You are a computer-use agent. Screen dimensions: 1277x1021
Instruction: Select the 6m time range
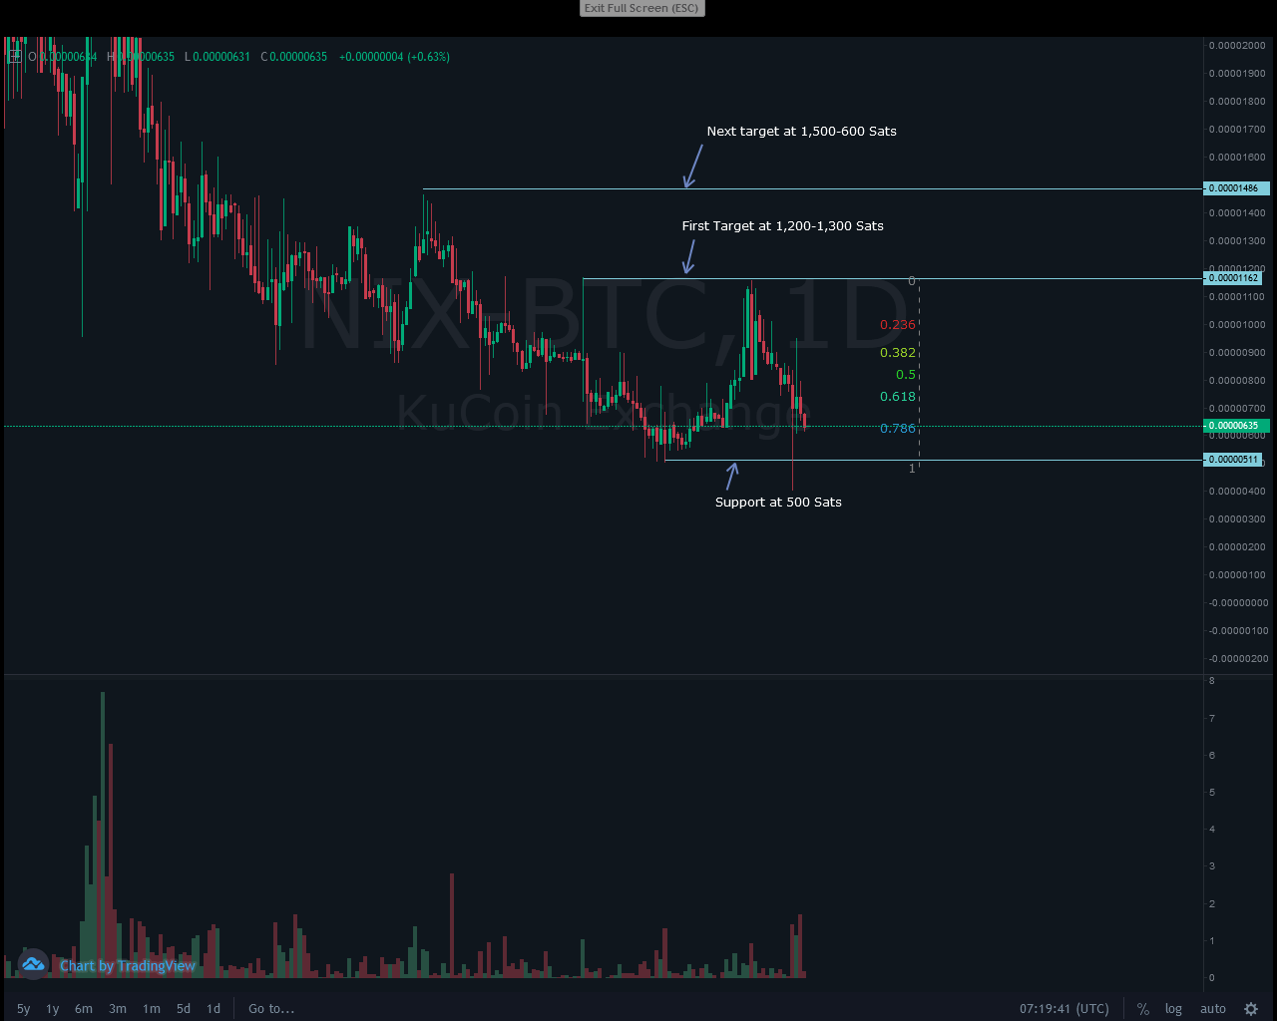(84, 1009)
